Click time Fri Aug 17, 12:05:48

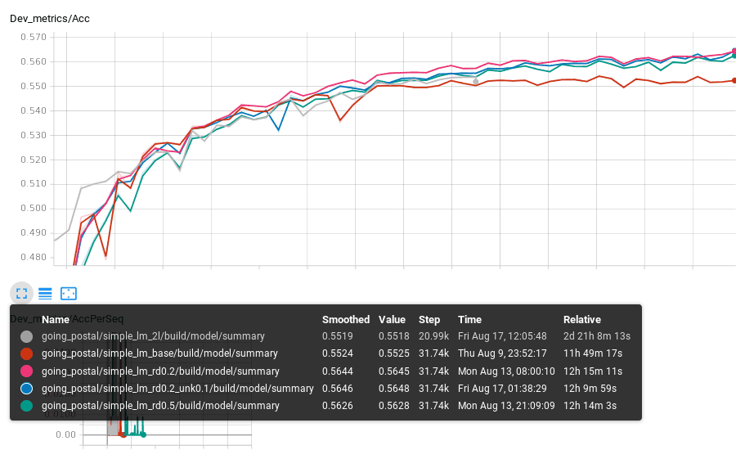coord(502,336)
